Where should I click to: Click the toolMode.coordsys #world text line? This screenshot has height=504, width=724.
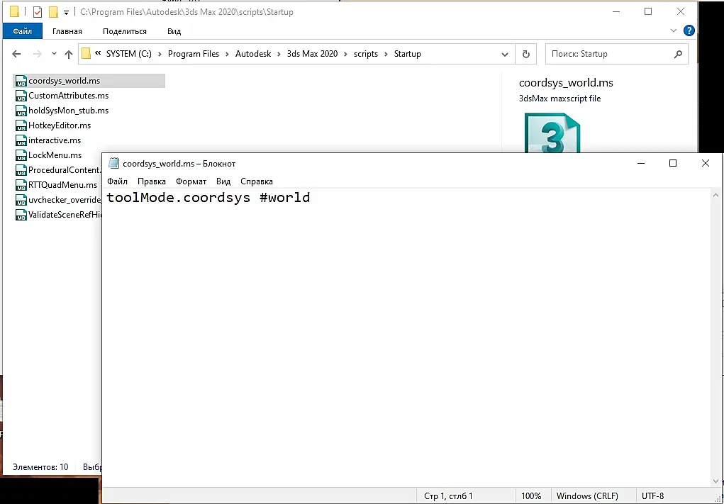point(208,198)
